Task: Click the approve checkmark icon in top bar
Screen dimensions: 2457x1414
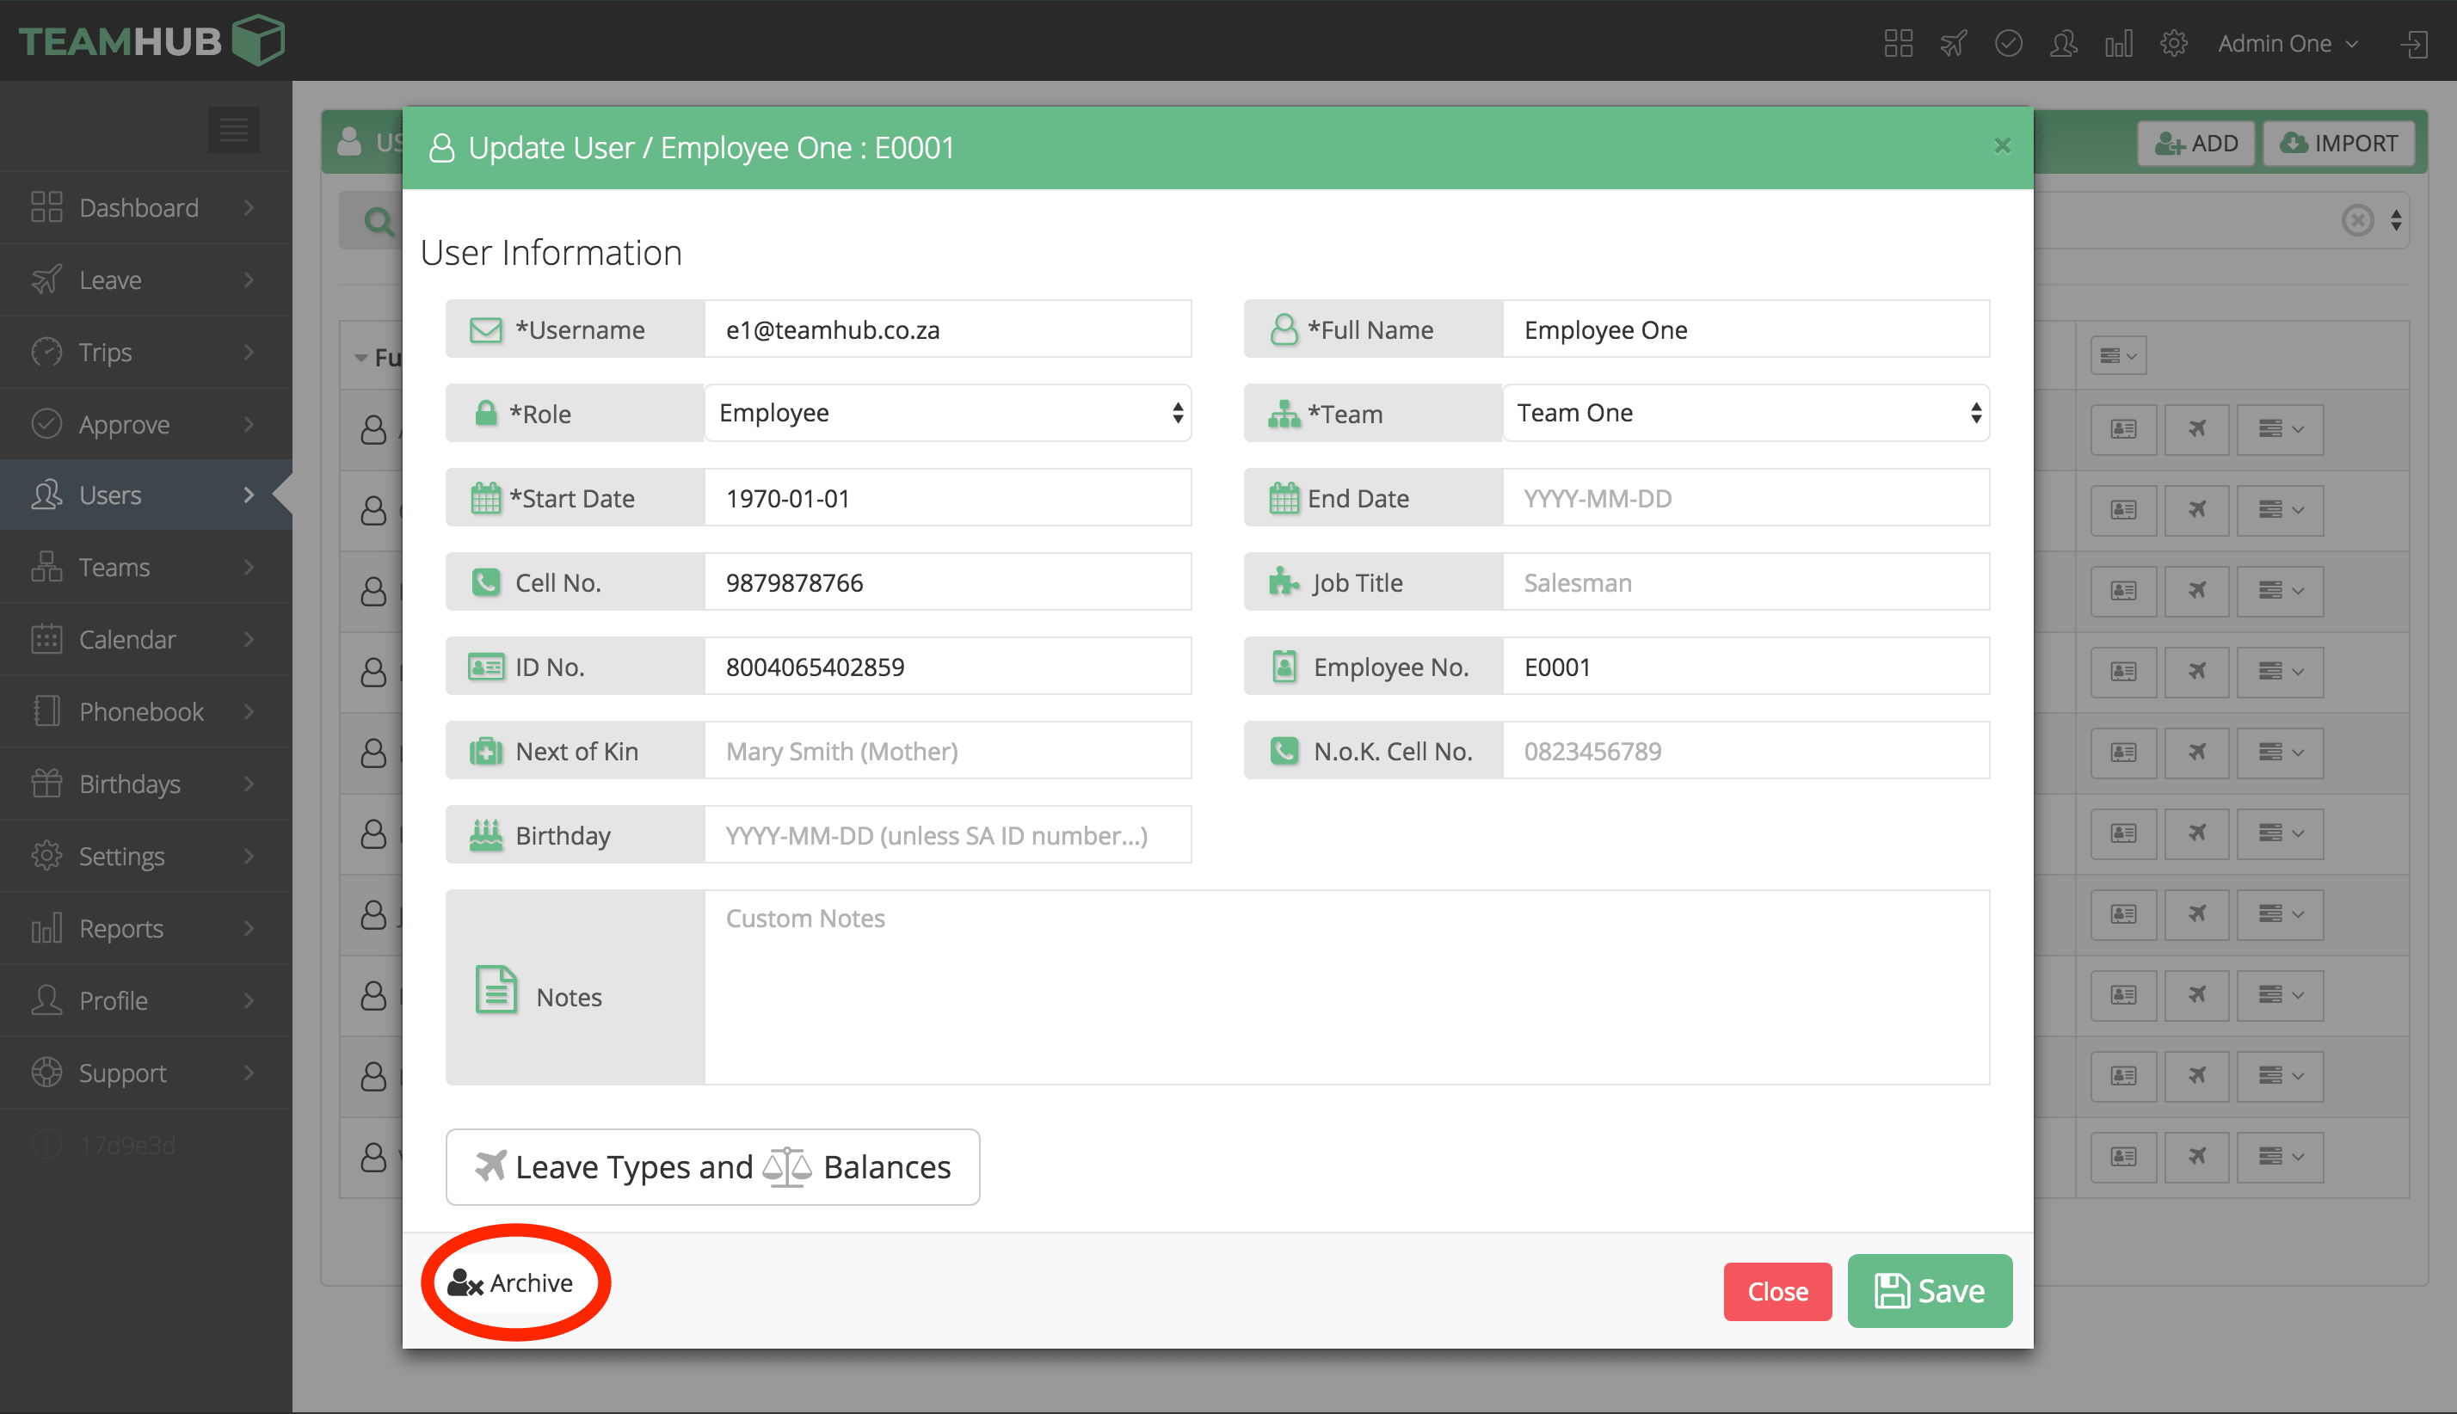Action: 2007,44
